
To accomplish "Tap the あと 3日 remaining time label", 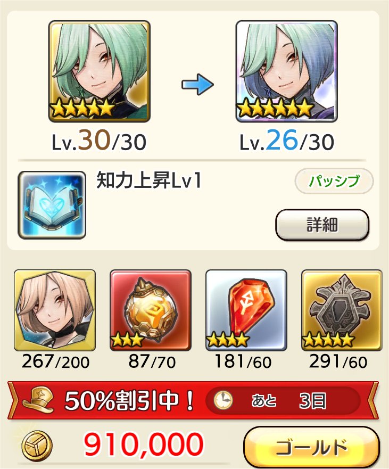I will (289, 400).
